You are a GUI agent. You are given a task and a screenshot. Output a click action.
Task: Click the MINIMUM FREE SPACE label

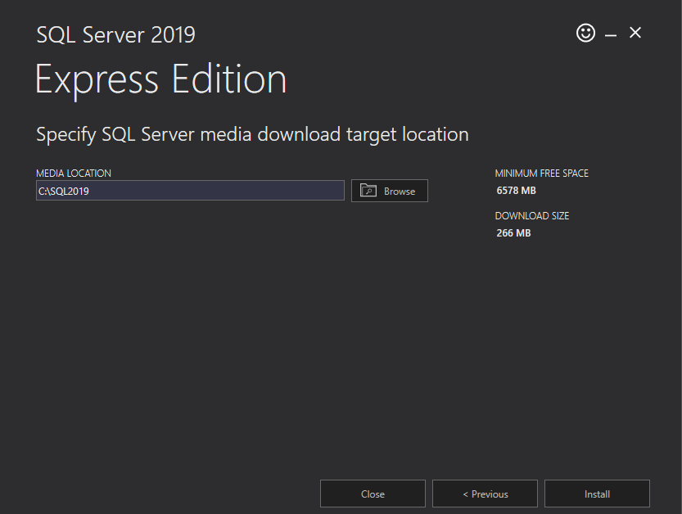[x=541, y=173]
